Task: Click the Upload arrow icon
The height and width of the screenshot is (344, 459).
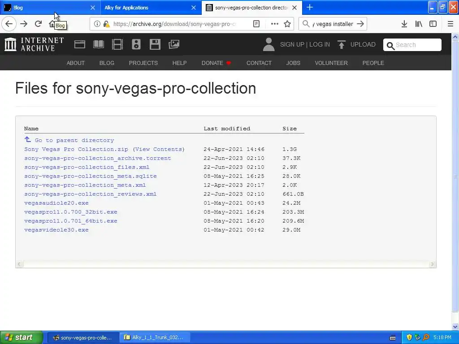Action: coord(341,44)
